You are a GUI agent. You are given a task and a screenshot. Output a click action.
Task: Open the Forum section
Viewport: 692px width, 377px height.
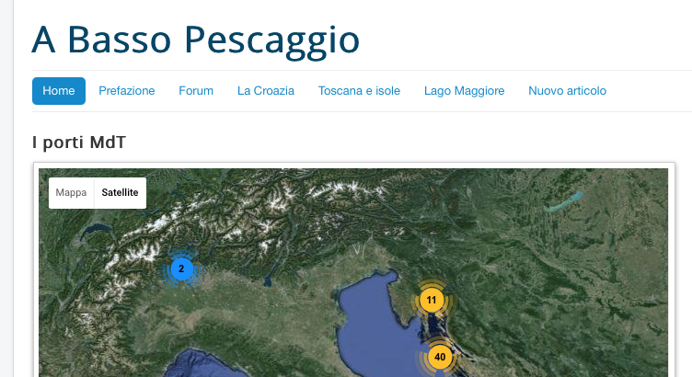point(196,91)
